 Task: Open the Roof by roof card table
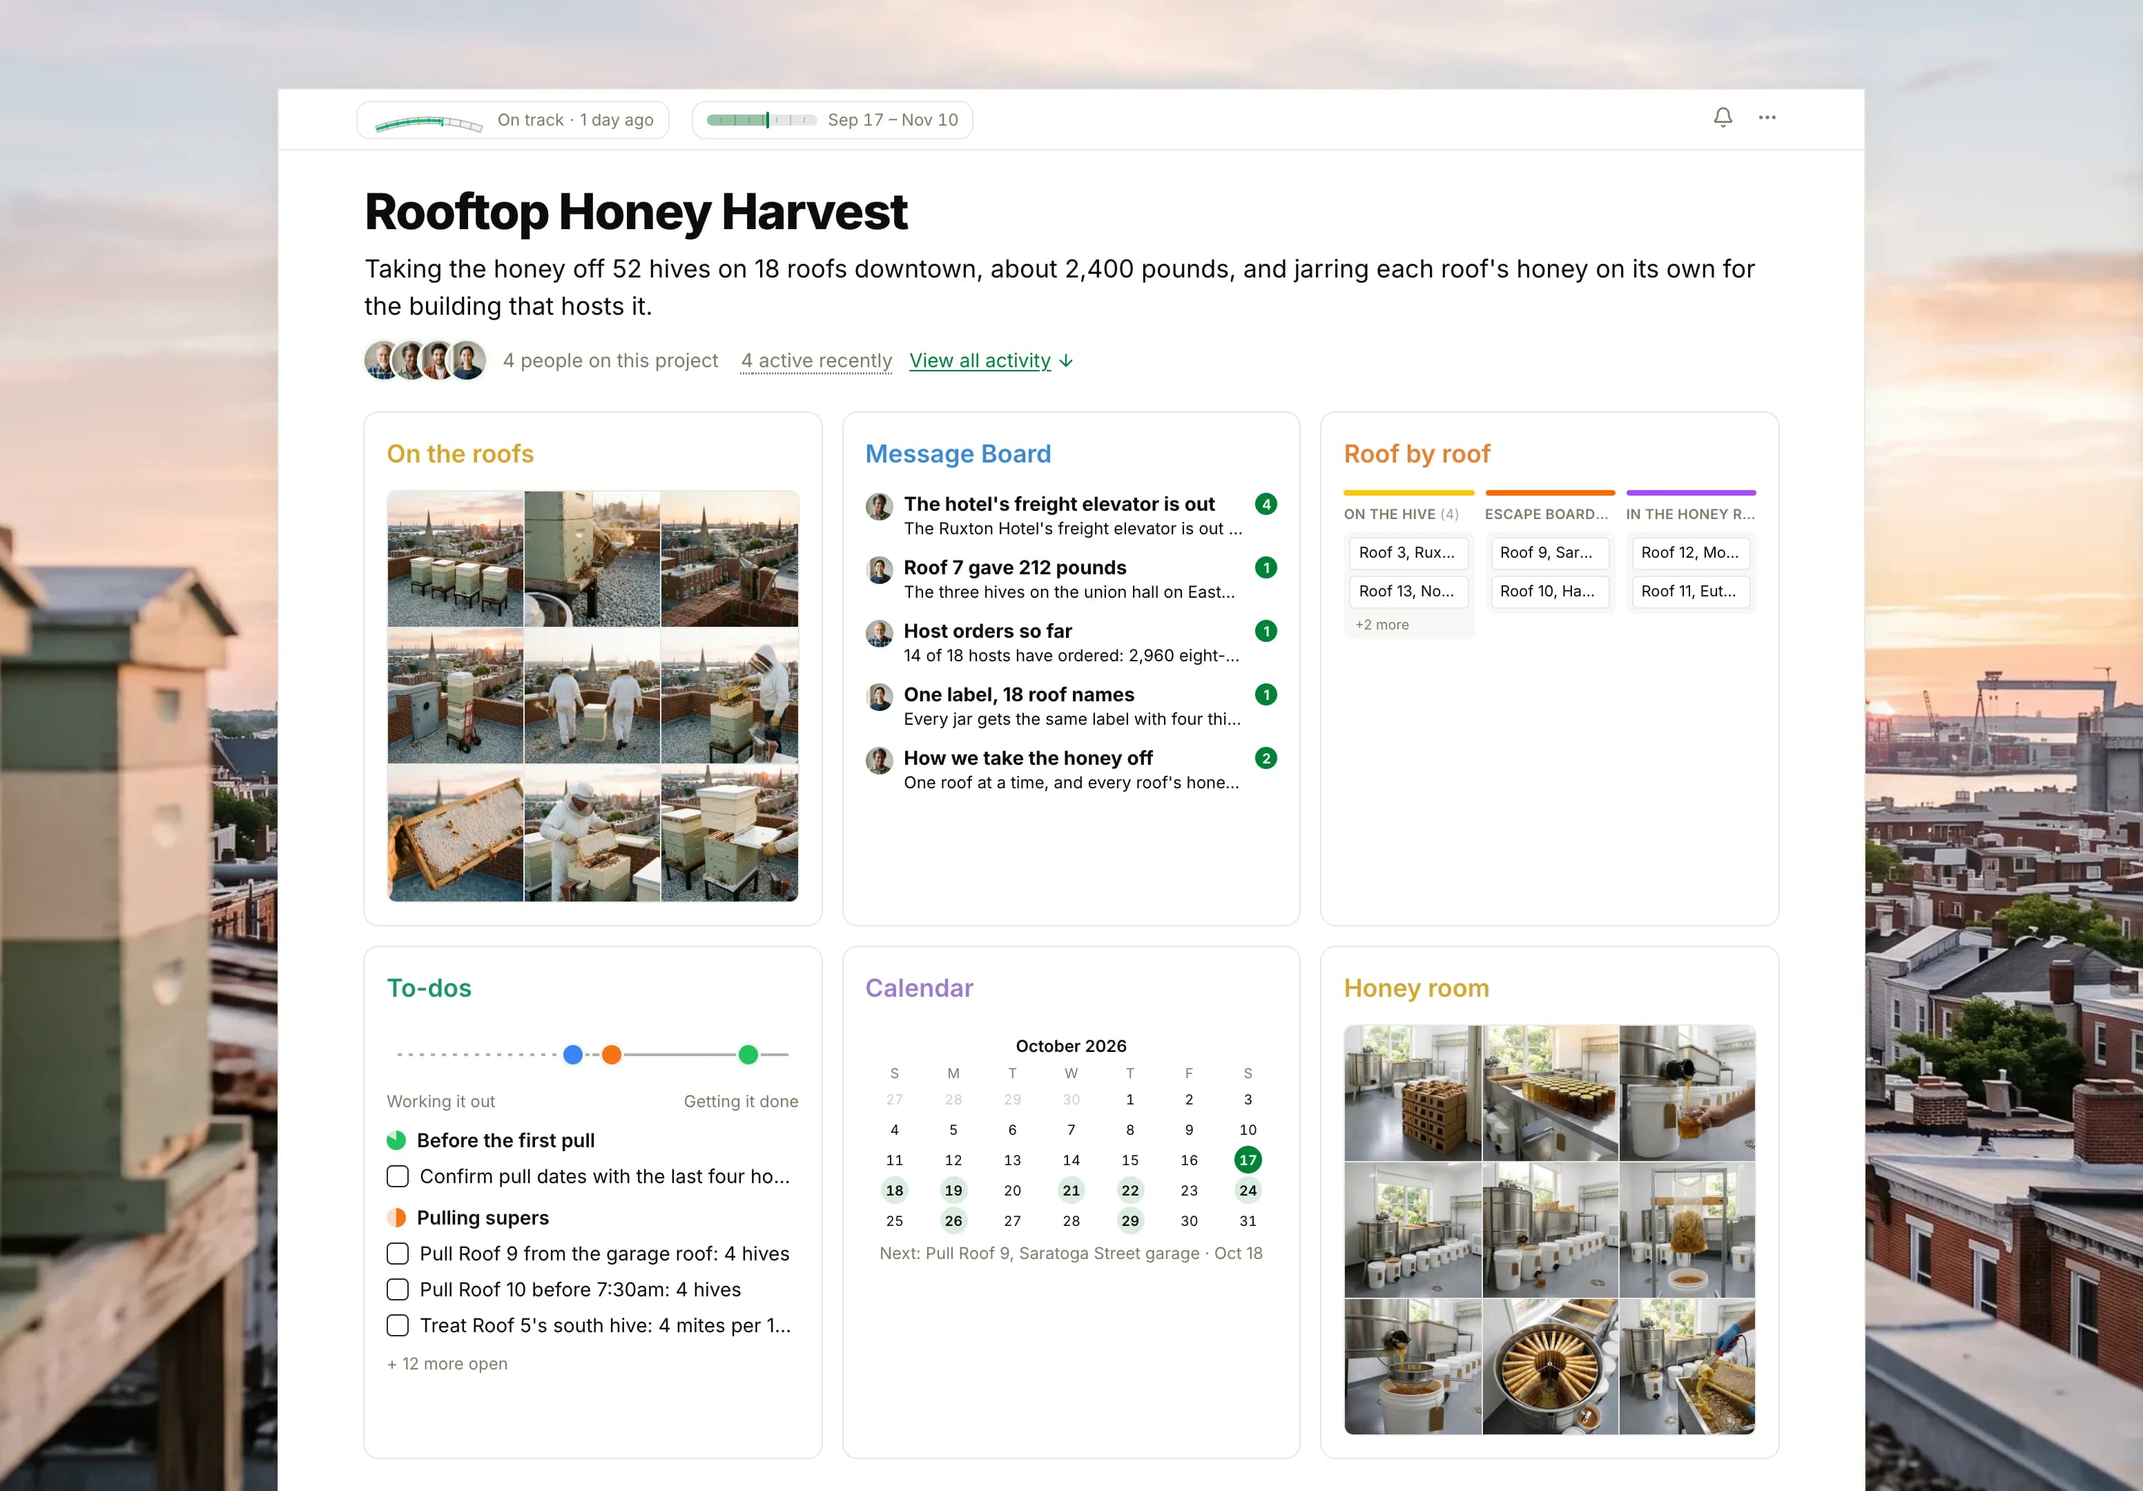[x=1417, y=454]
